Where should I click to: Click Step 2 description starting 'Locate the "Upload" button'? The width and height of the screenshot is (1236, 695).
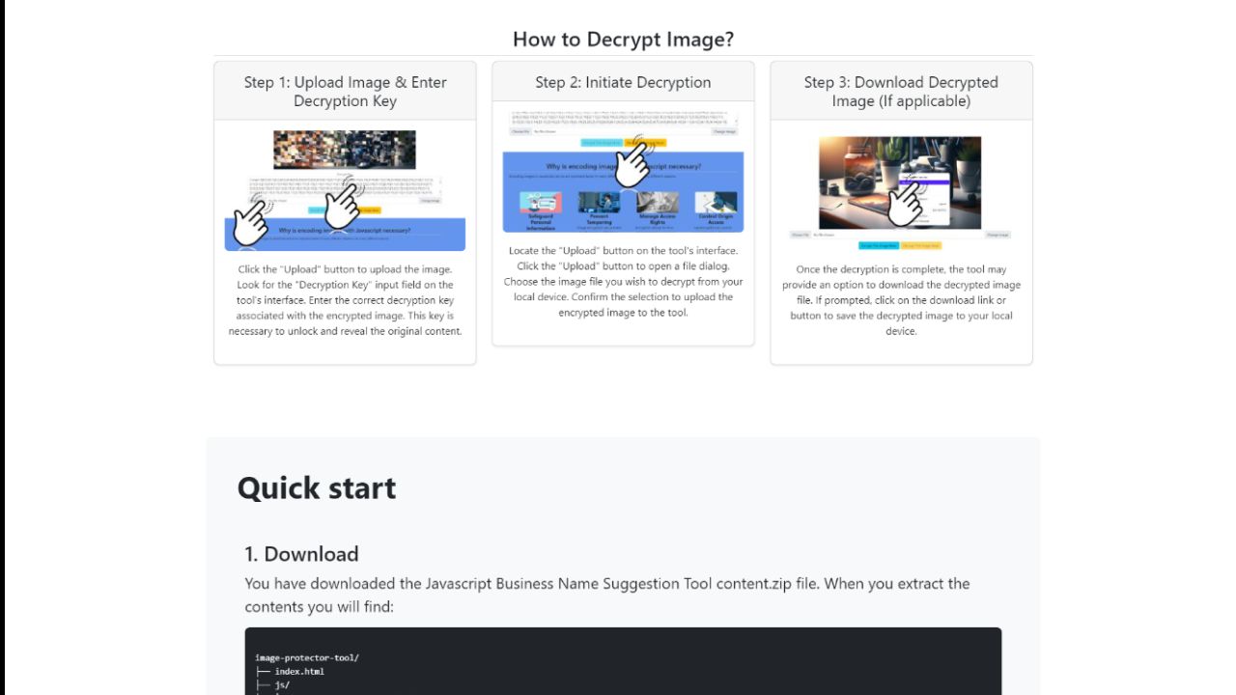[623, 282]
